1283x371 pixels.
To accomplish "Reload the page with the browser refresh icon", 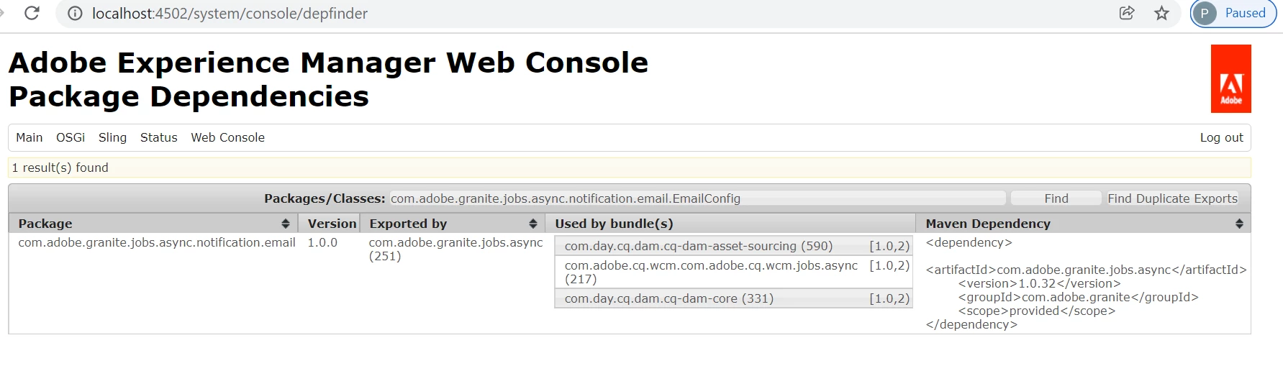I will pyautogui.click(x=32, y=13).
